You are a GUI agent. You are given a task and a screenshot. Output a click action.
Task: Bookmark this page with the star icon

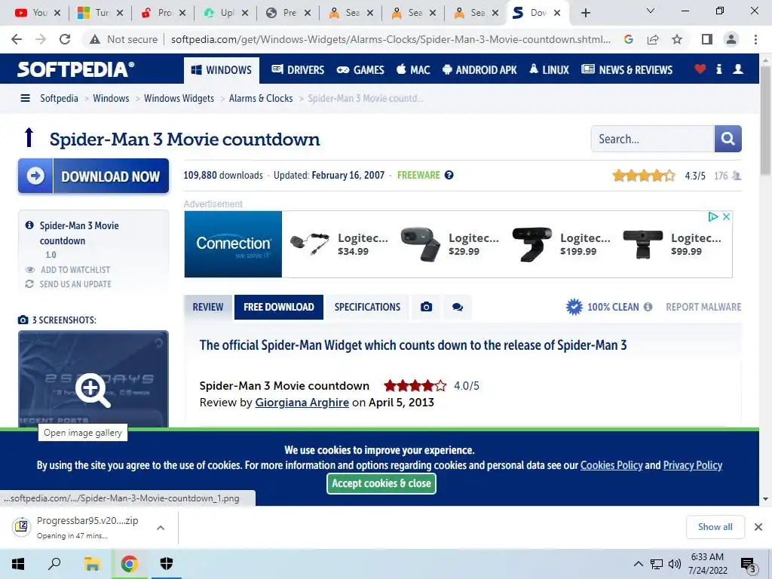point(677,39)
